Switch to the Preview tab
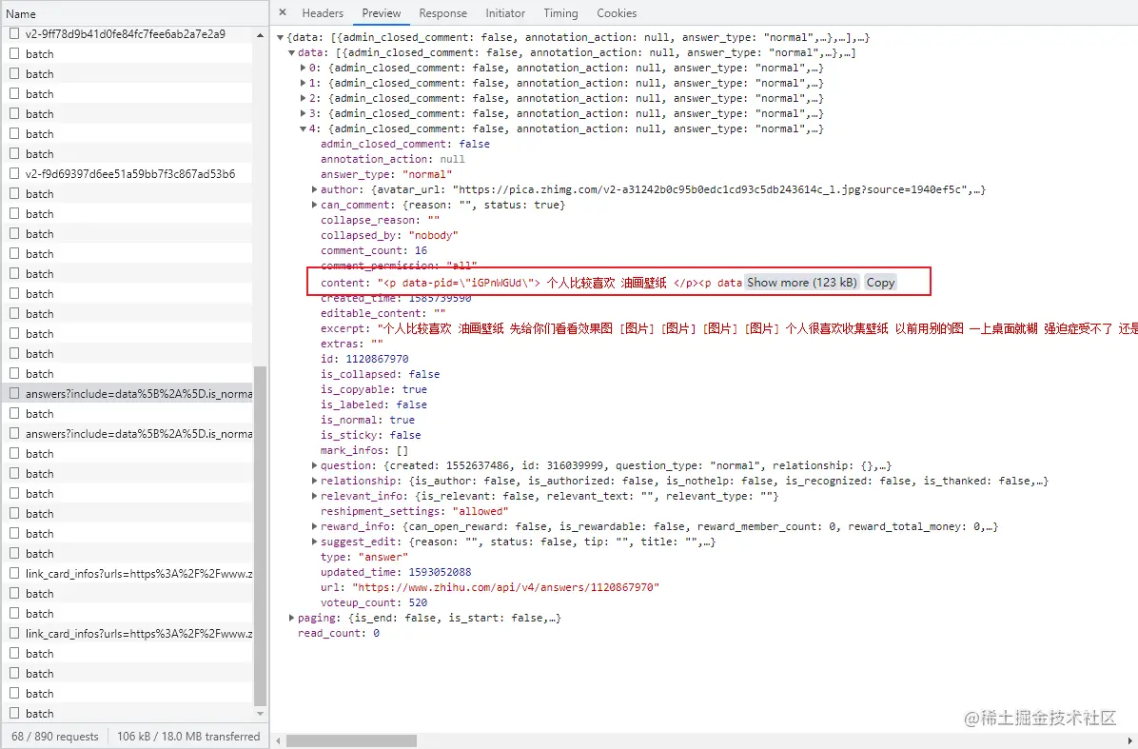Screen dimensions: 1138x749 381,13
